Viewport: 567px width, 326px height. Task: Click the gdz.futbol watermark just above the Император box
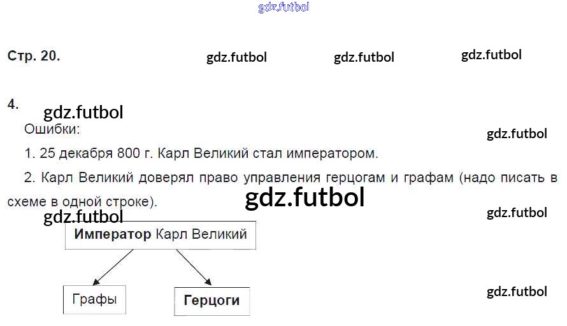[83, 218]
